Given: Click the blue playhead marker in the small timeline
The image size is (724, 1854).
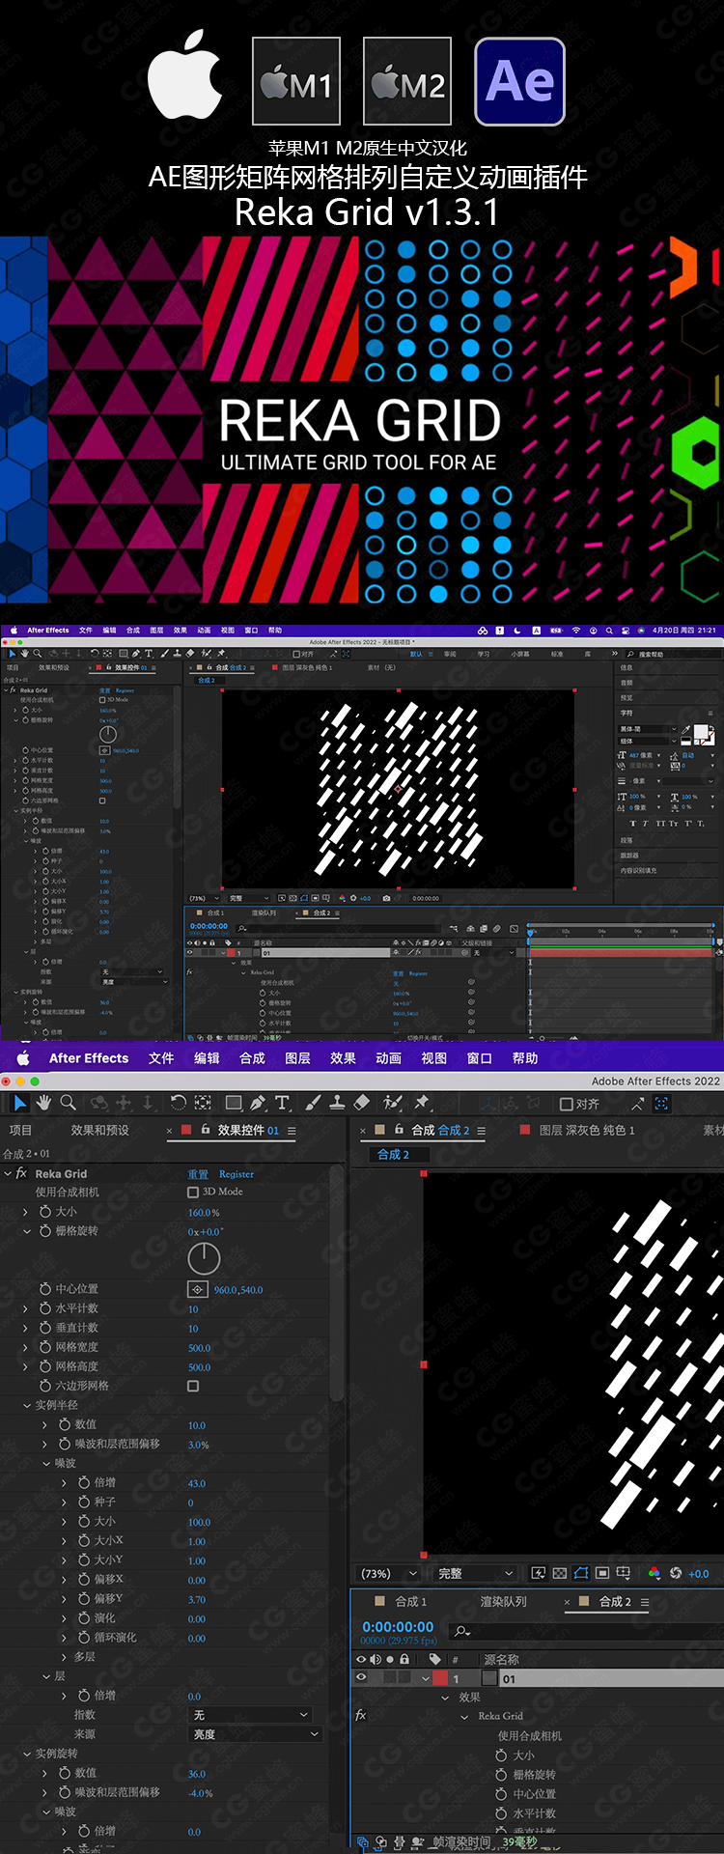Looking at the screenshot, I should point(530,932).
